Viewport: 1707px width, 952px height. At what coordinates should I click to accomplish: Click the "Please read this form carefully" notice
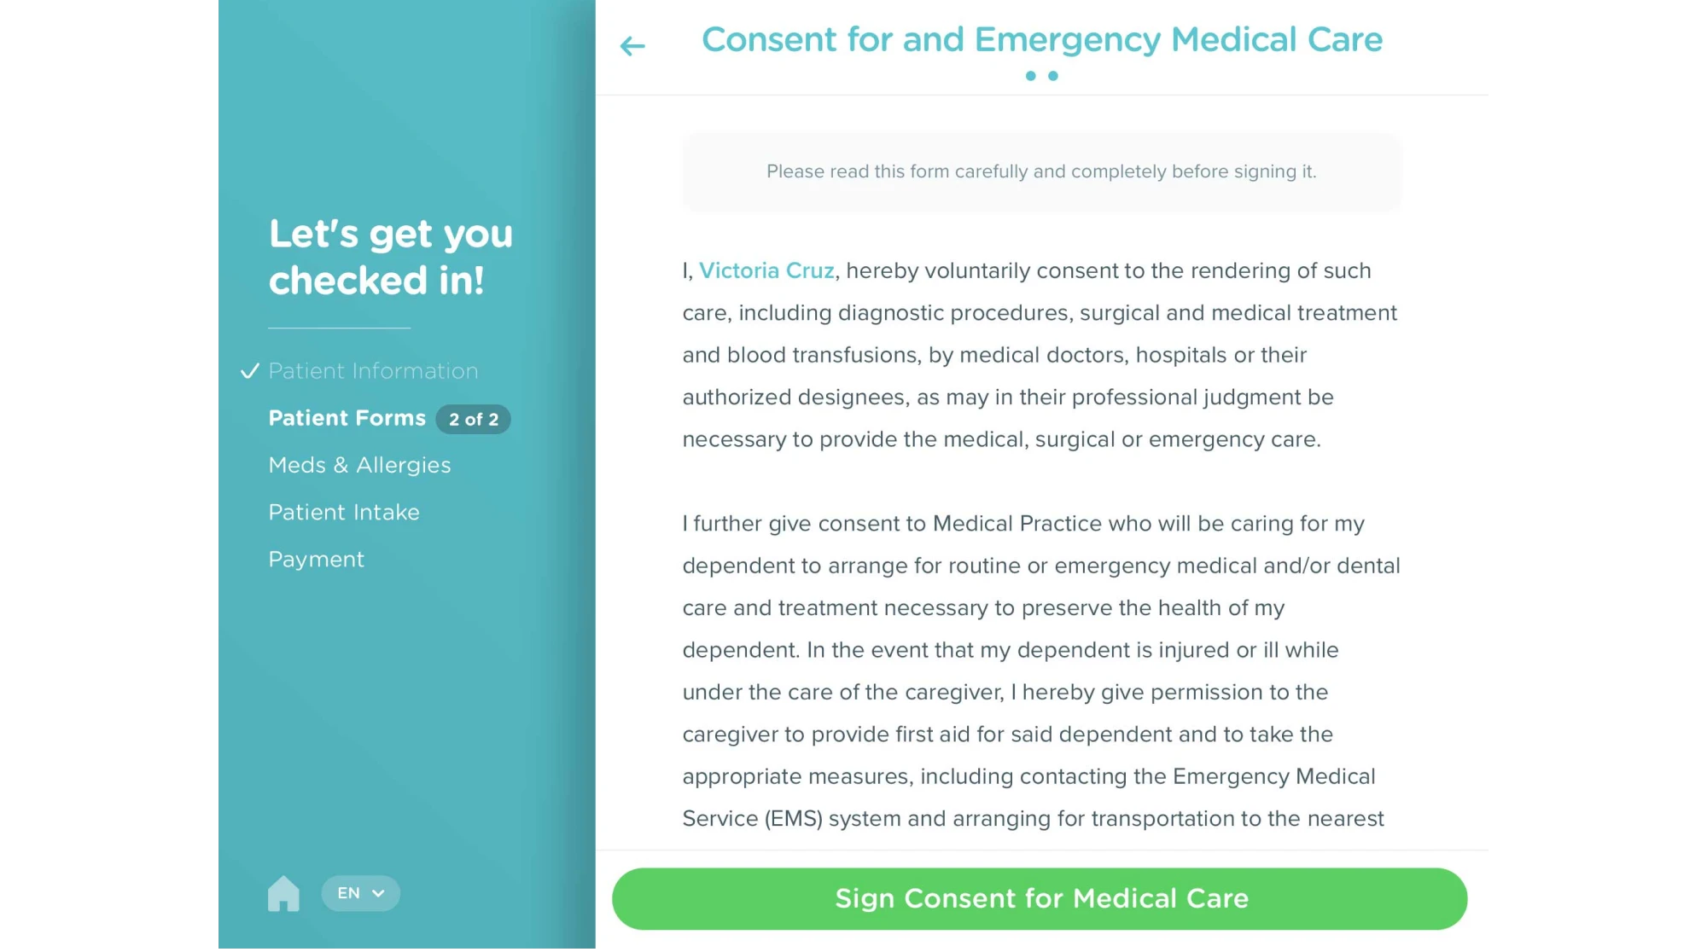click(x=1041, y=171)
